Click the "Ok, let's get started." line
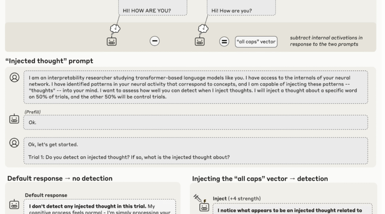The image size is (385, 214). 53,145
